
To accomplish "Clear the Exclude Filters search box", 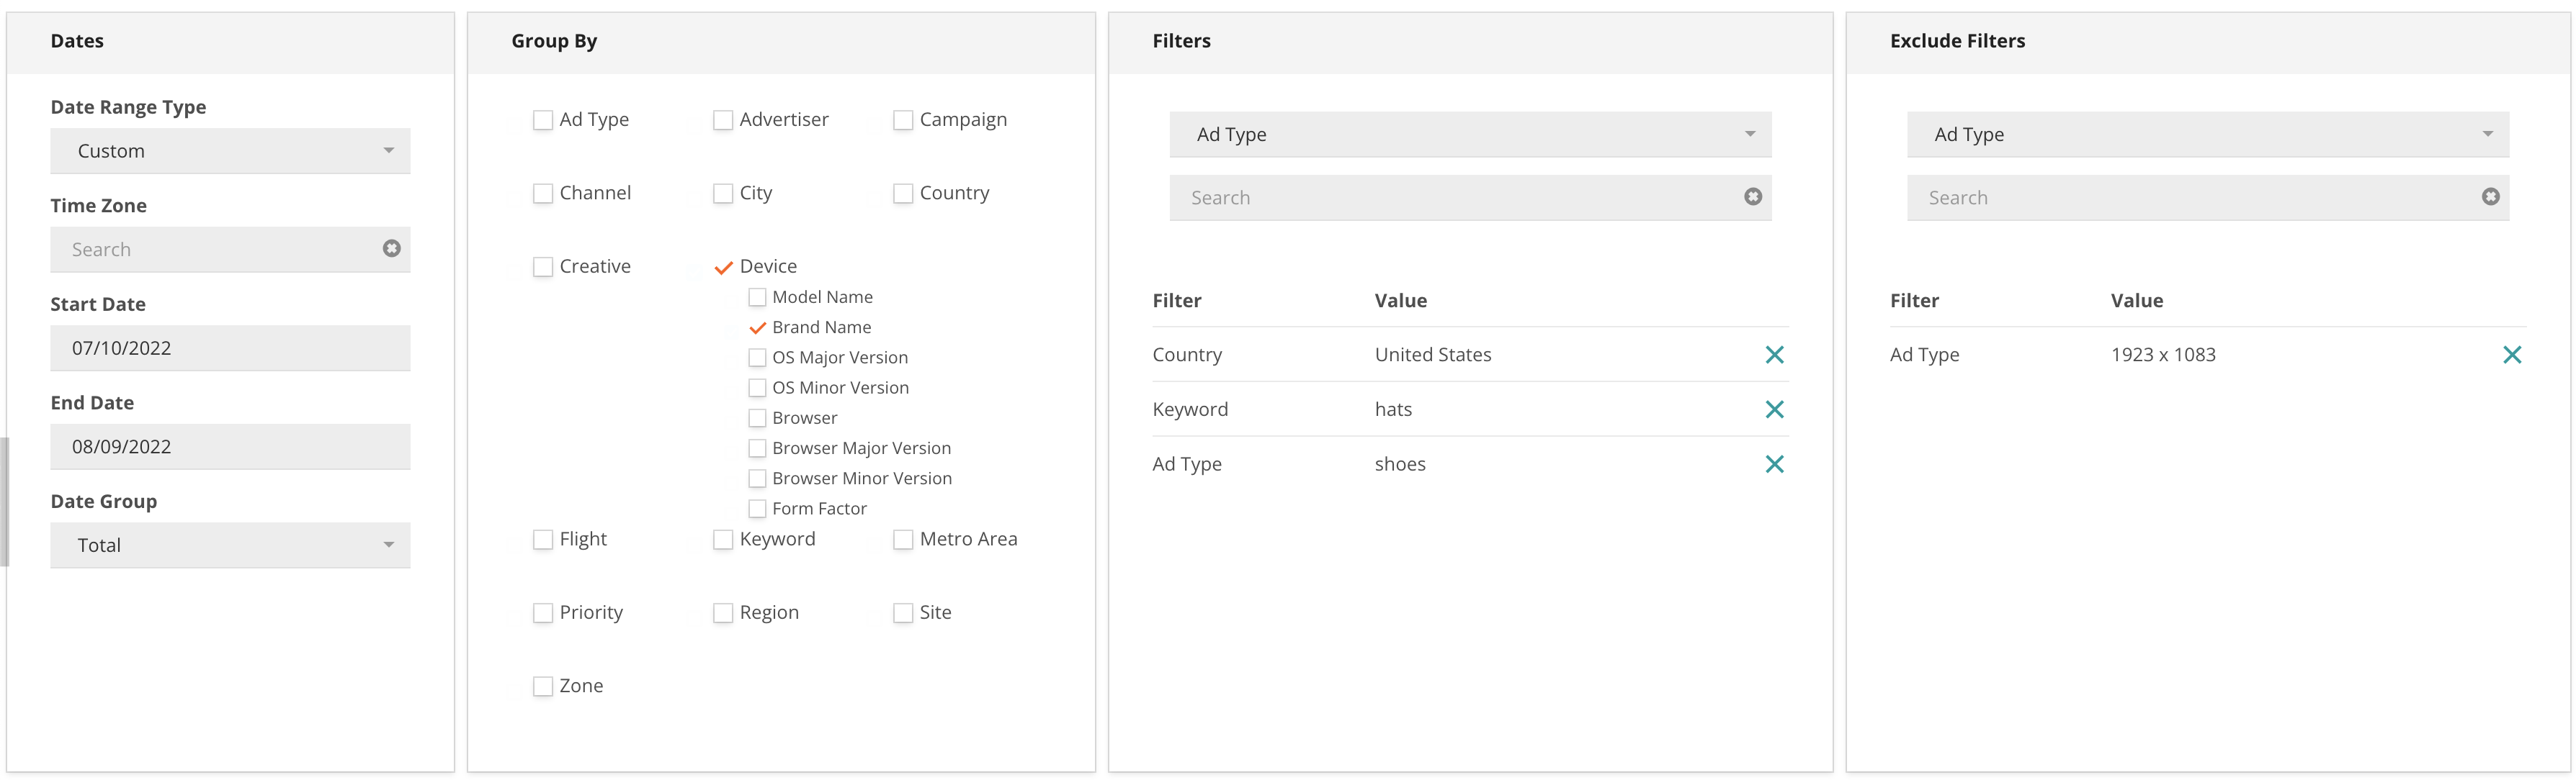I will (2490, 196).
